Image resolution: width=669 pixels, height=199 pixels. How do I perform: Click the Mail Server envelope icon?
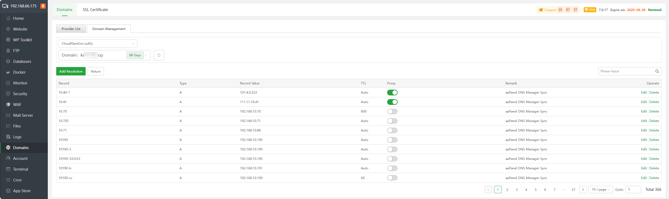8,115
